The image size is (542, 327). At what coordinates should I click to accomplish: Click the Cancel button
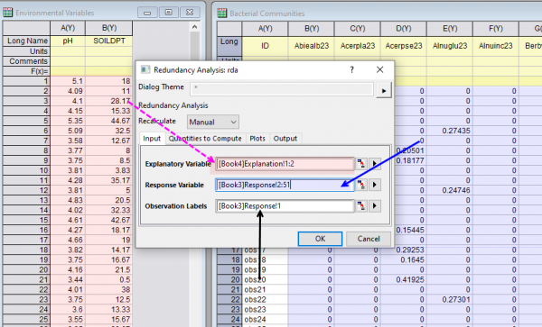(369, 239)
